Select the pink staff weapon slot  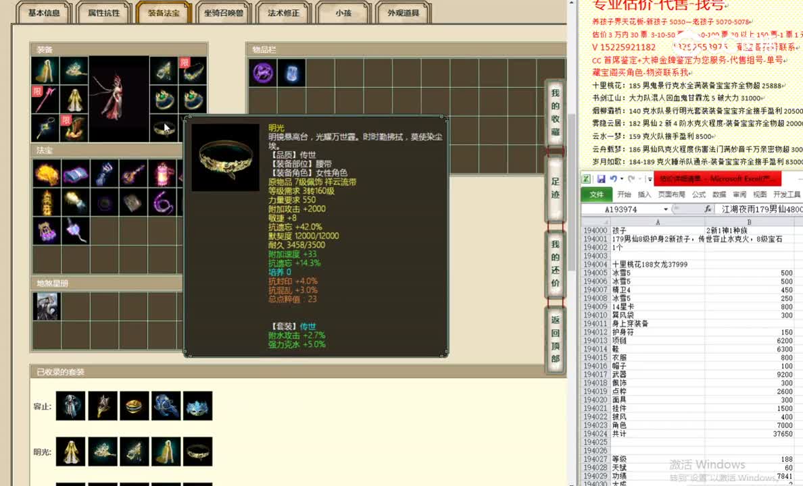(45, 99)
